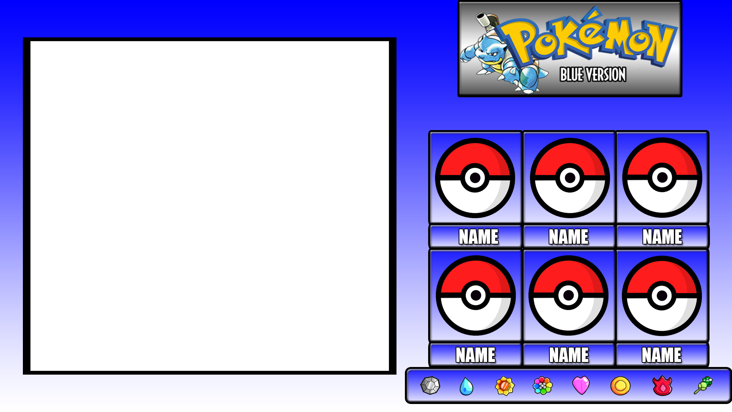Toggle the top-middle Pokéball team slot
732x412 pixels.
tap(569, 176)
